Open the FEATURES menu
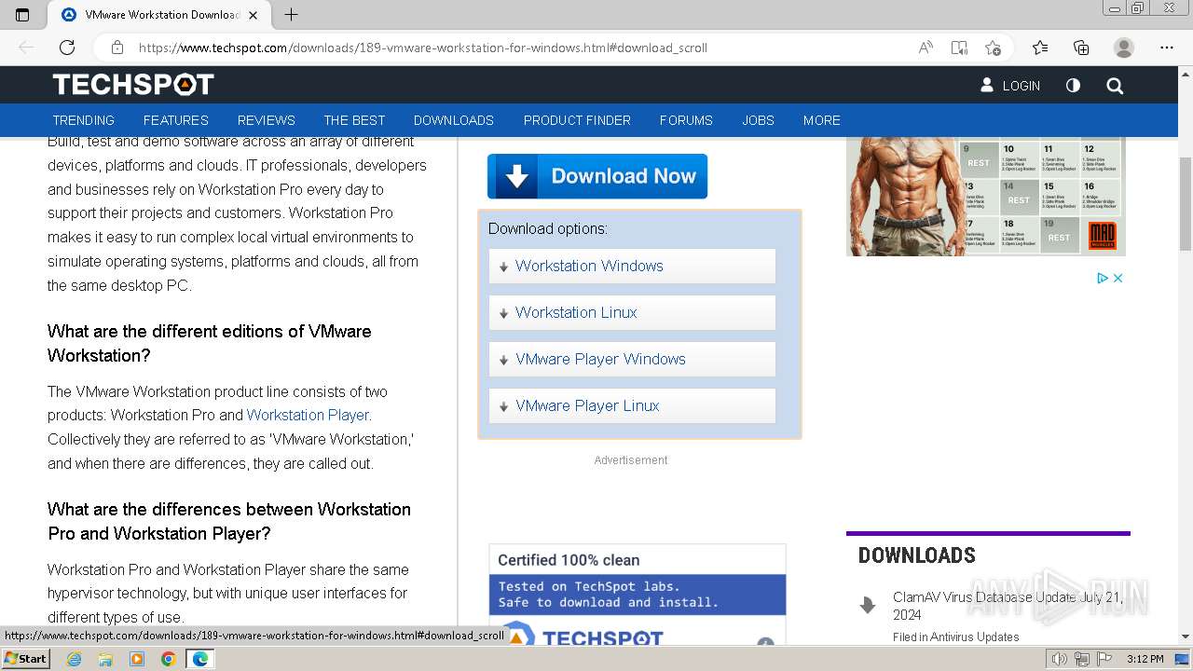The image size is (1193, 671). (176, 120)
